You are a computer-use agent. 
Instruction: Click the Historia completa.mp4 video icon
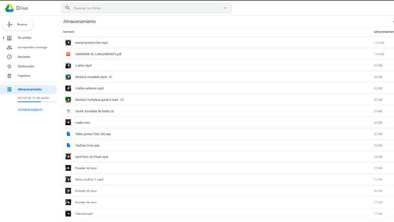(x=68, y=77)
